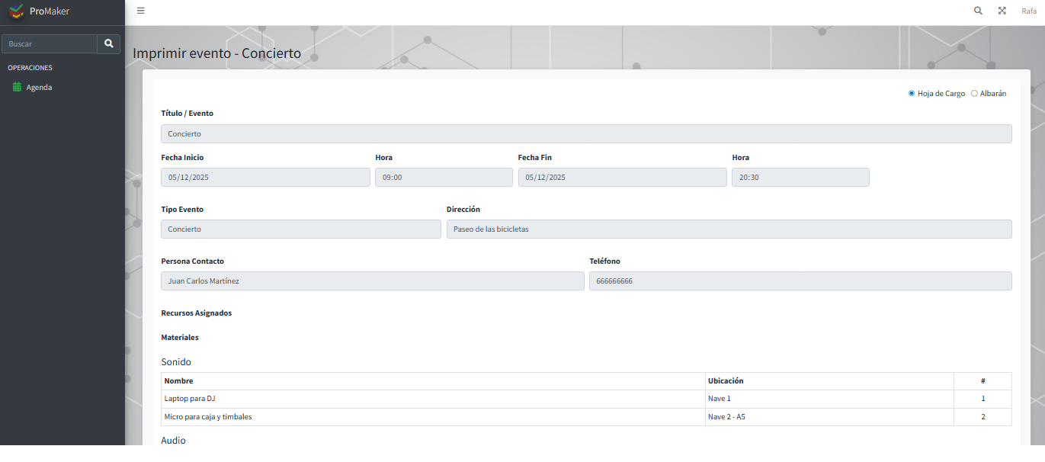Open the Rafa user menu
The image size is (1045, 462).
coord(1028,11)
